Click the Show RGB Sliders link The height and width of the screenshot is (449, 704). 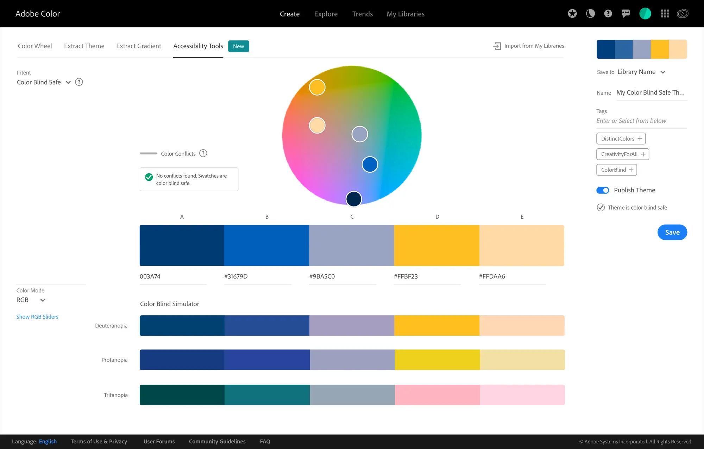tap(37, 317)
